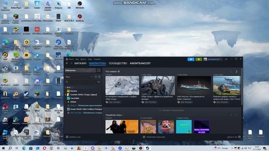
Task: Switch library to grid collections view
Action: tap(99, 70)
